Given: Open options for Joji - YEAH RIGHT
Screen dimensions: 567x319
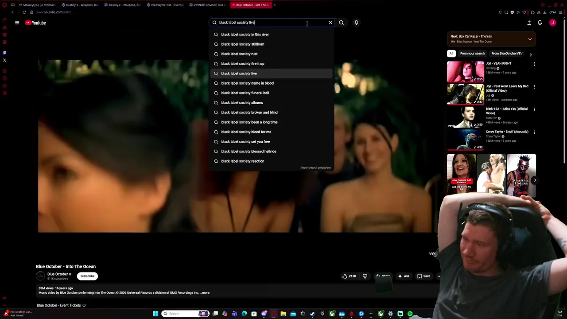Looking at the screenshot, I should [534, 64].
